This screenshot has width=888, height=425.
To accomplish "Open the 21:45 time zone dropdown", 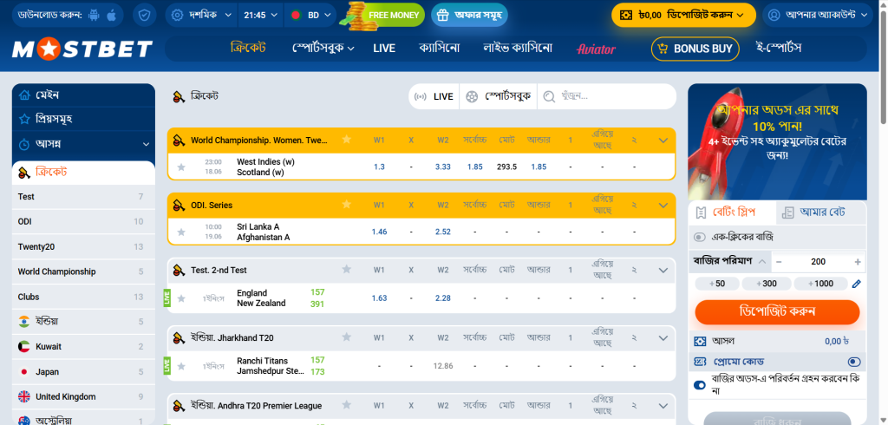I will [260, 16].
